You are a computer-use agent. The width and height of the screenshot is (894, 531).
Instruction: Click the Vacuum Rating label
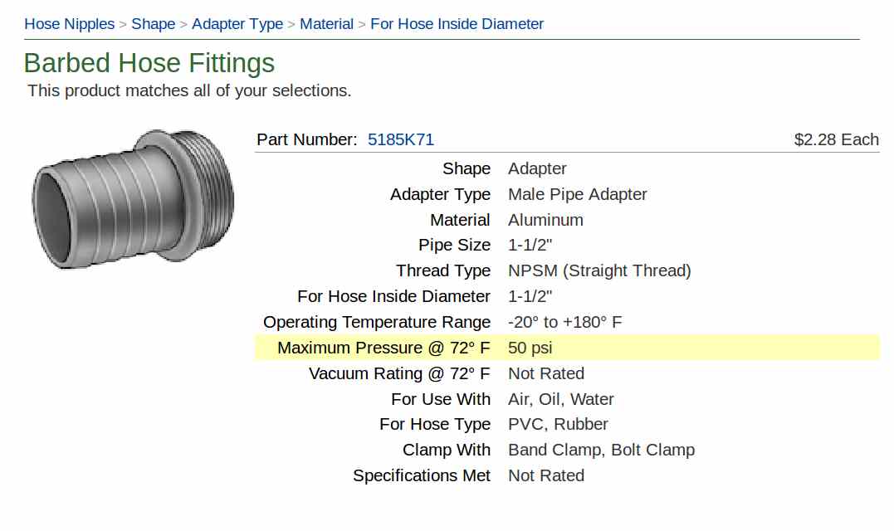399,373
